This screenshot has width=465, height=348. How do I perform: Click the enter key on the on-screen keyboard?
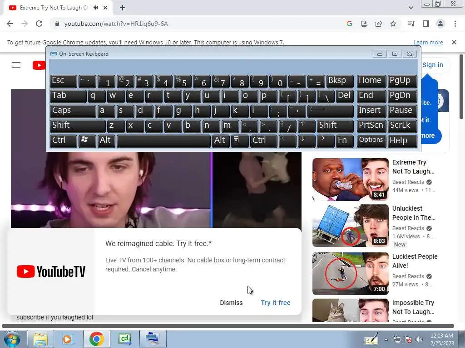331,111
